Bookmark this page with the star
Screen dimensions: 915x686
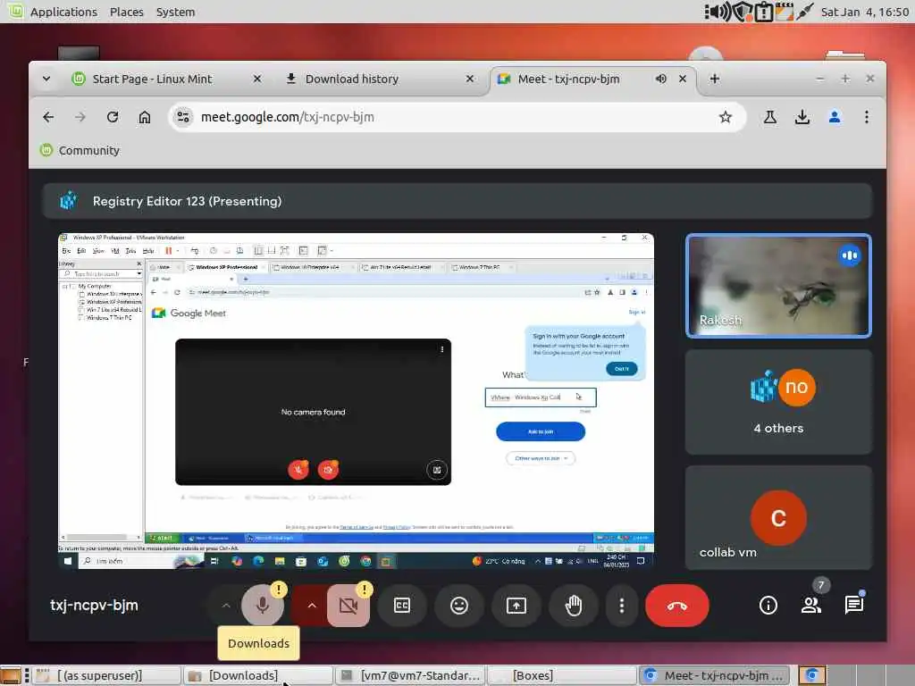pos(726,117)
